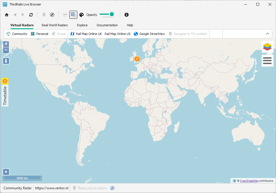Click Read your location in status bar
Screen dimensions: 276x193
tap(92, 188)
